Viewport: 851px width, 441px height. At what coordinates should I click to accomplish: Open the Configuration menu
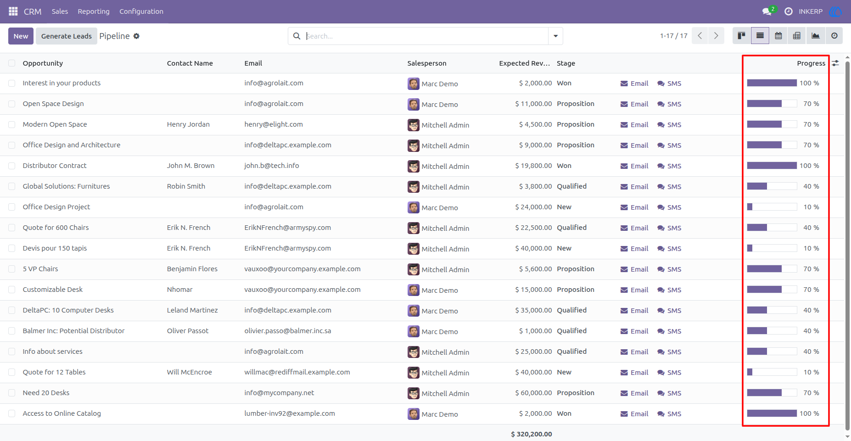(x=141, y=11)
